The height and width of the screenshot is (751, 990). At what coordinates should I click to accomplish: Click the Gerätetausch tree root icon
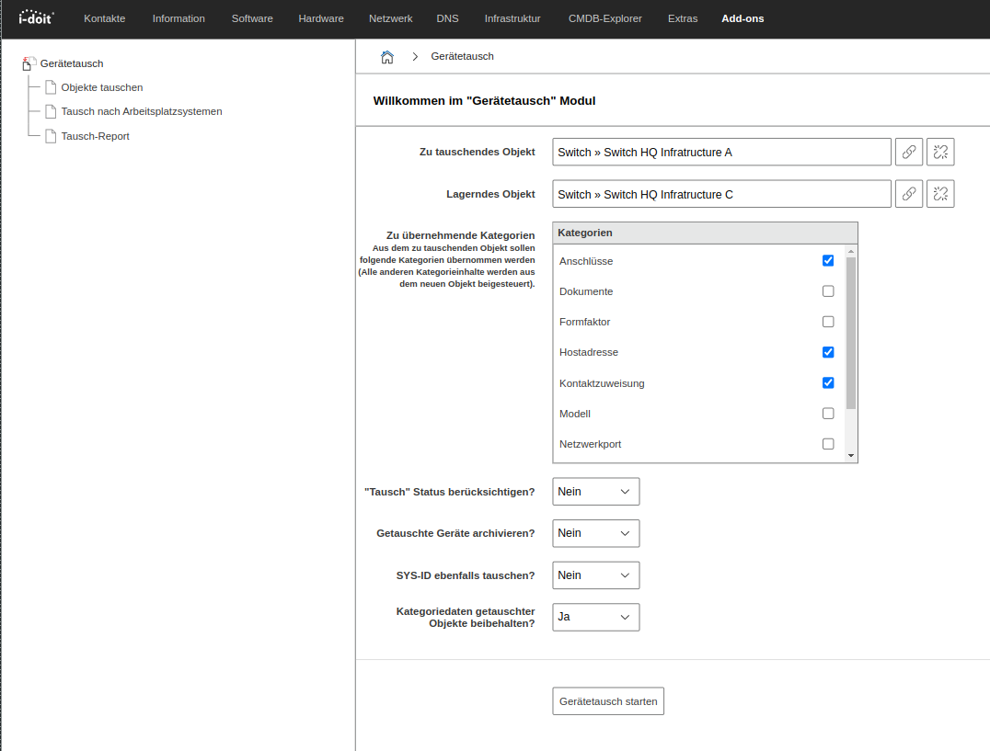(x=29, y=63)
